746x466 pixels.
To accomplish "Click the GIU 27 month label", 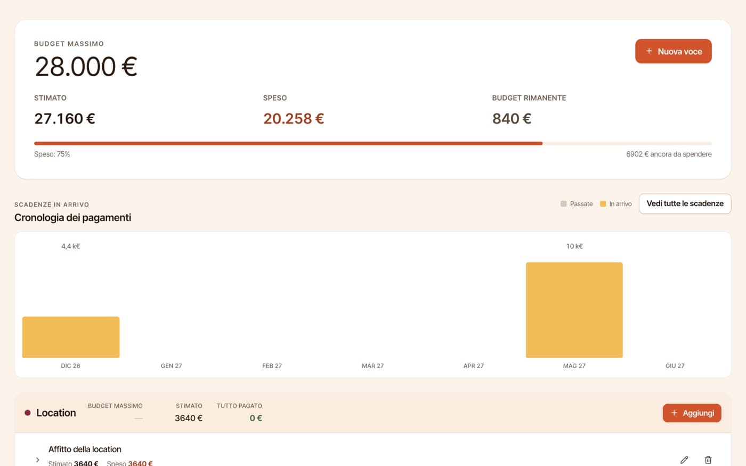I will coord(675,366).
